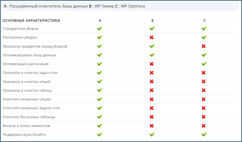Click column C cross for Просмотр предметов перед уборкой
Viewport: 242px width, 142px height.
coord(204,46)
